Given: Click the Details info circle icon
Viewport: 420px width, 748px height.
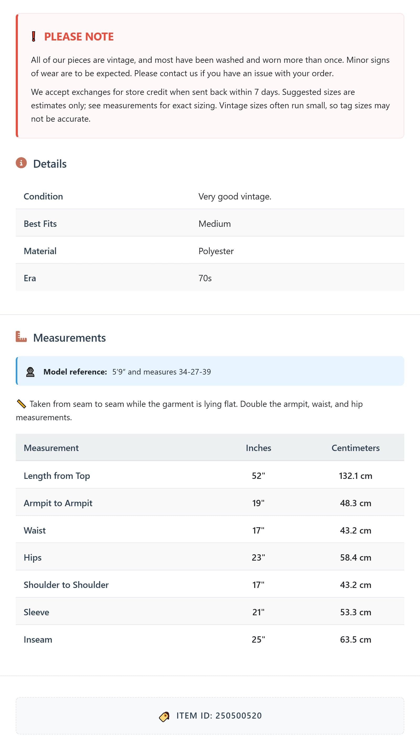Looking at the screenshot, I should click(x=21, y=163).
